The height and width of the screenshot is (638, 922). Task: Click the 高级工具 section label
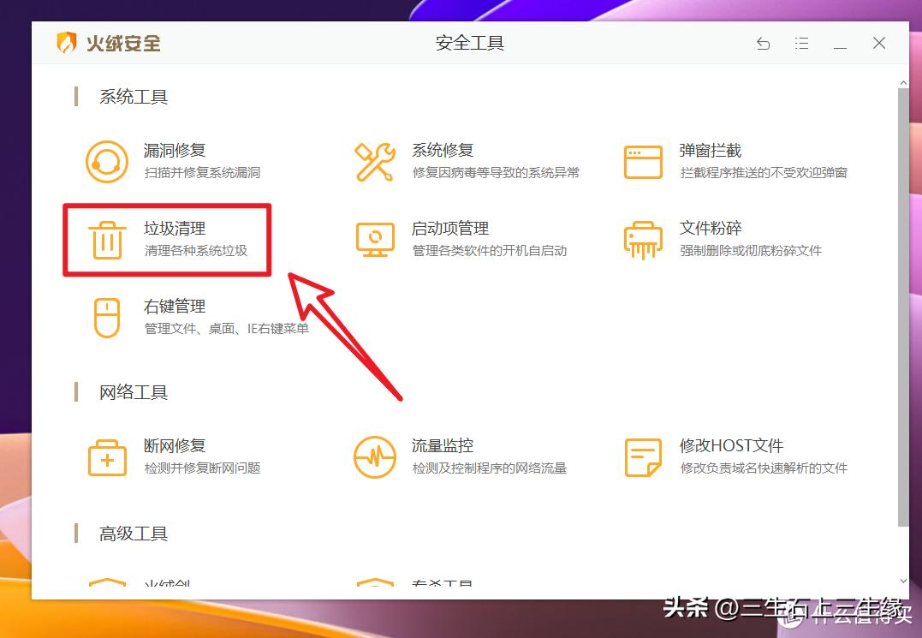pos(132,533)
